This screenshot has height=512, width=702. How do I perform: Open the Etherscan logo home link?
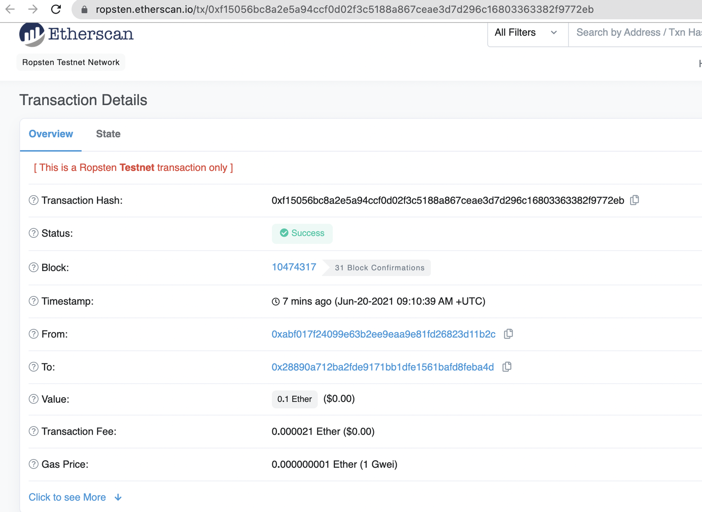(x=76, y=34)
